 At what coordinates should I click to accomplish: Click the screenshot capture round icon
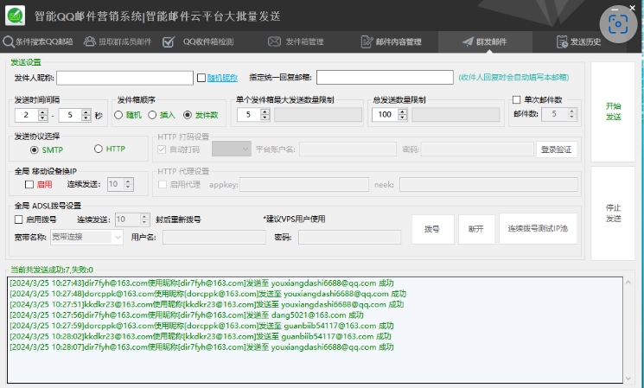coord(618,24)
